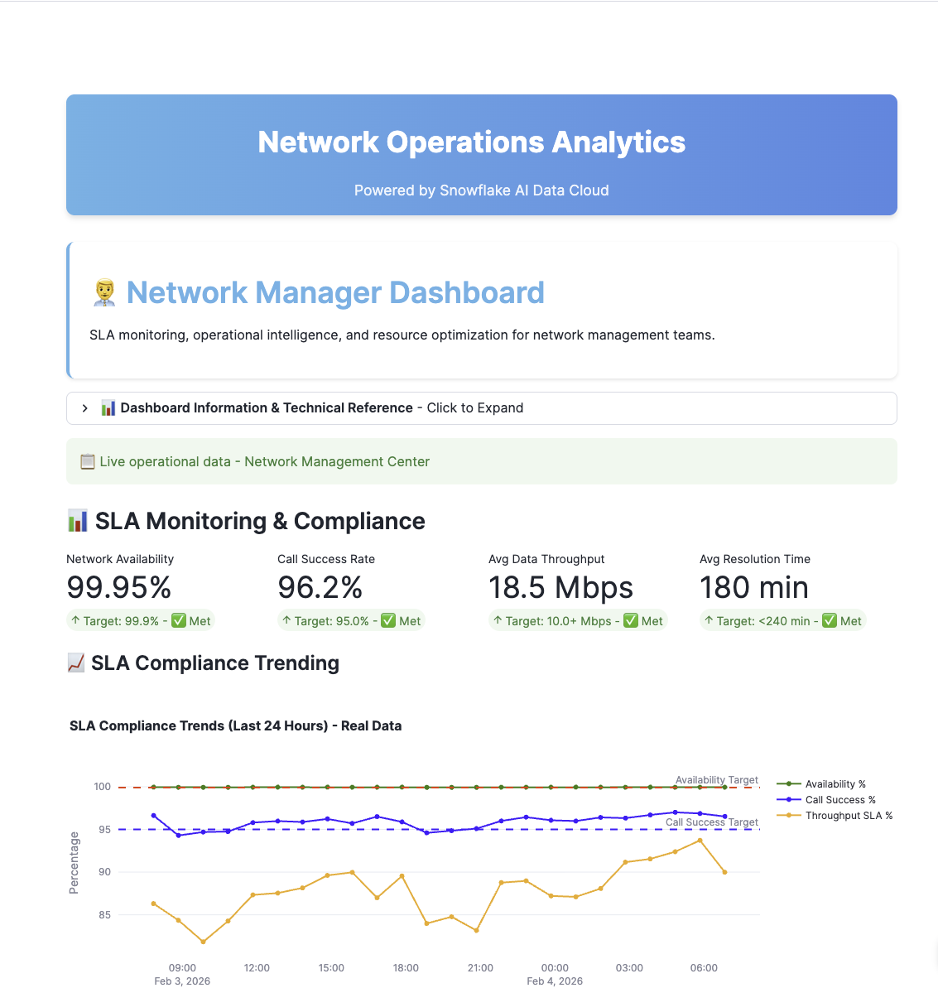
Task: Click the up arrow beside Throughput target
Action: (x=497, y=620)
